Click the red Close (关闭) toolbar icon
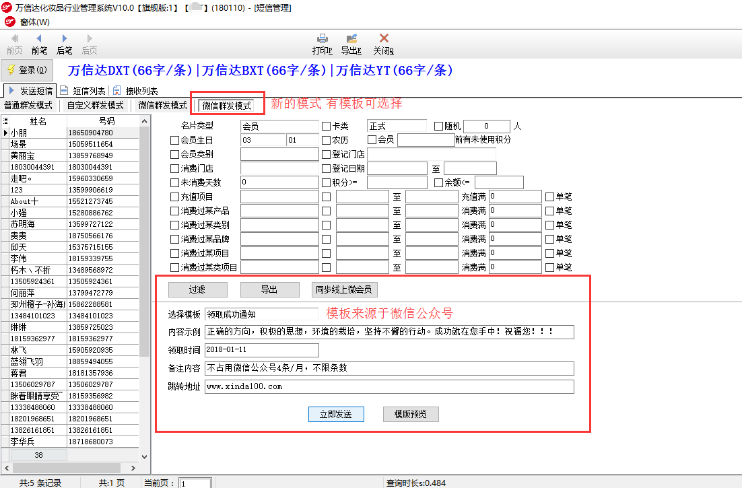This screenshot has height=488, width=742. pos(383,40)
